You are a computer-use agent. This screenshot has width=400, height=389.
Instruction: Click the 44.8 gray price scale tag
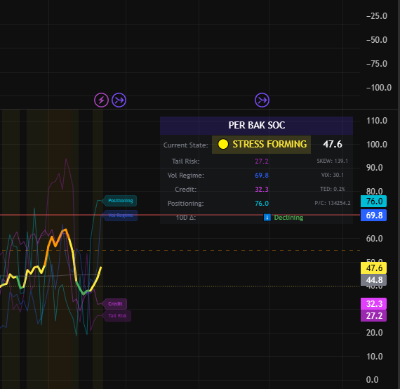pyautogui.click(x=373, y=280)
